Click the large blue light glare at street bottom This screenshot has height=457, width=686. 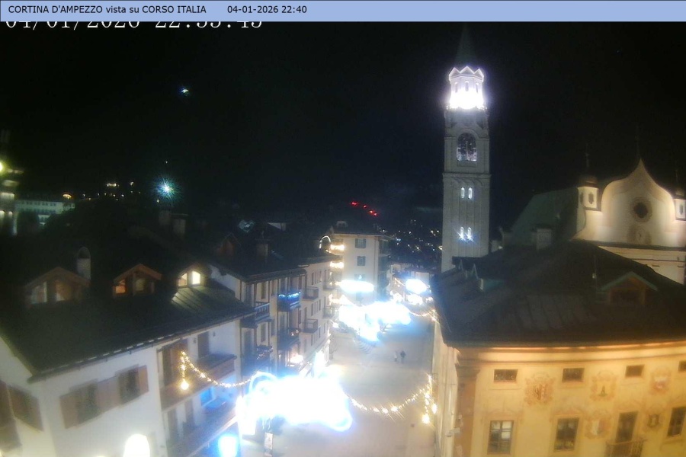click(297, 401)
